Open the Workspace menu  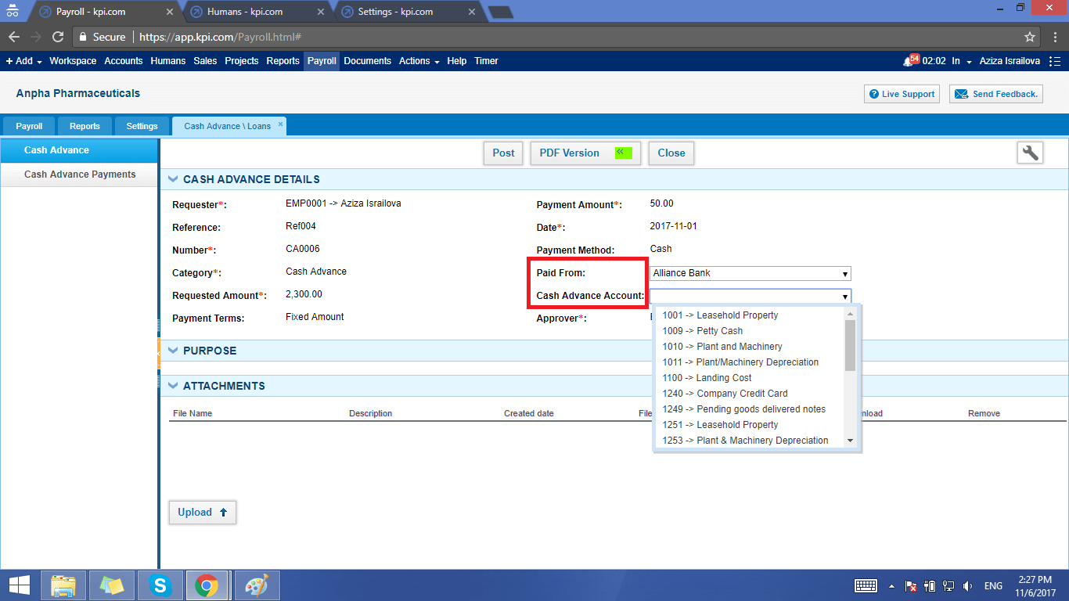point(73,61)
